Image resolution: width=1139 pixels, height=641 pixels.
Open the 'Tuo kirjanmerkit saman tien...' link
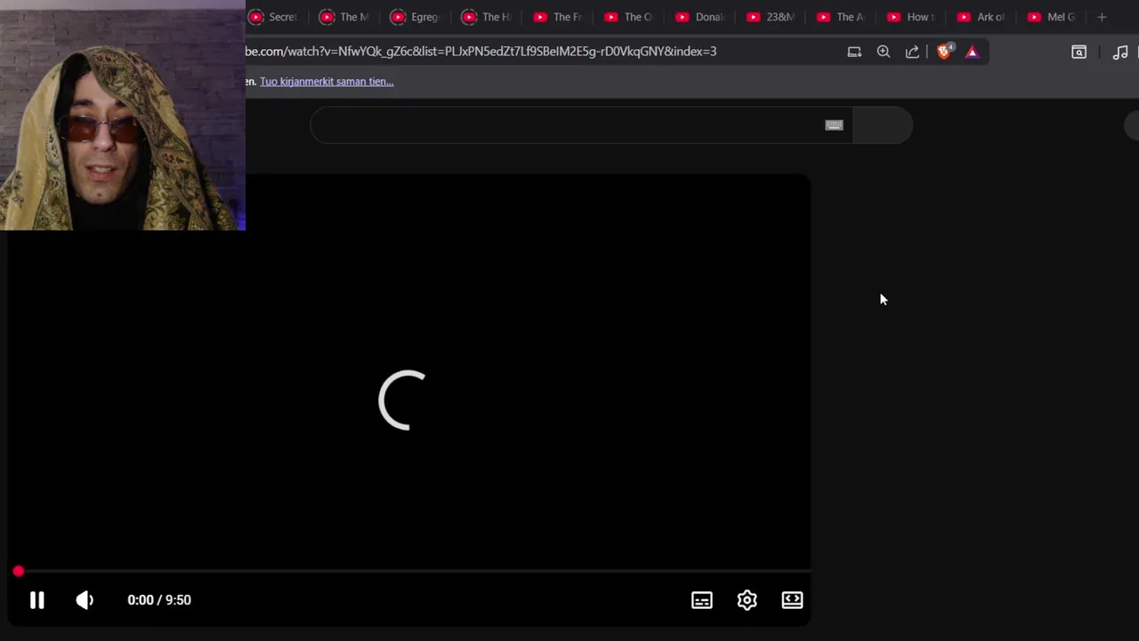point(327,81)
